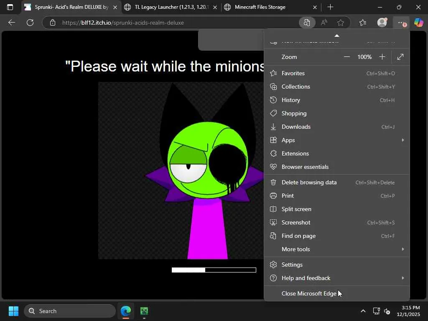The width and height of the screenshot is (428, 321).
Task: Open the profile avatar
Action: click(x=382, y=23)
